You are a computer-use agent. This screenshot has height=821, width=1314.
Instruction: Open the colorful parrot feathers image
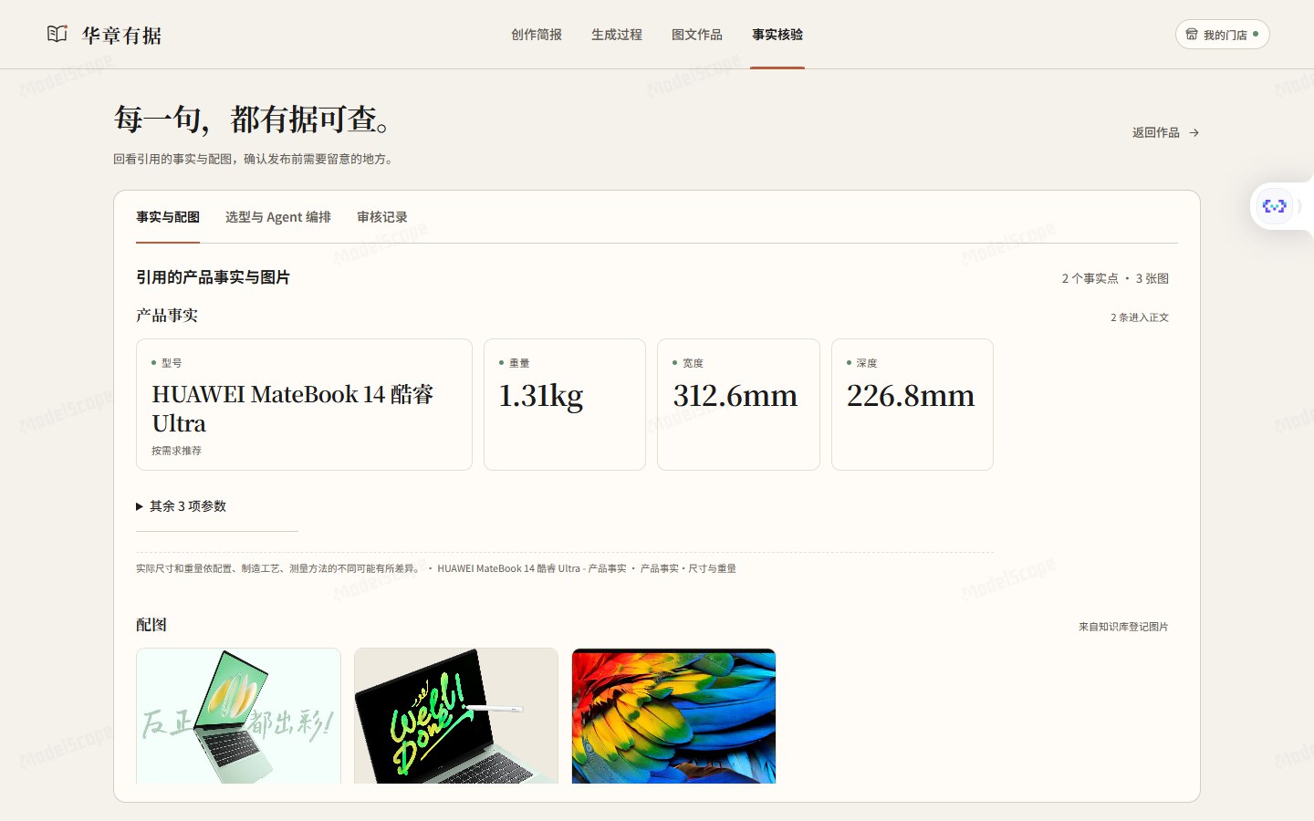coord(673,716)
